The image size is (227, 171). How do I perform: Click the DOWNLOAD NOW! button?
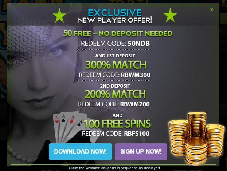[81, 152]
